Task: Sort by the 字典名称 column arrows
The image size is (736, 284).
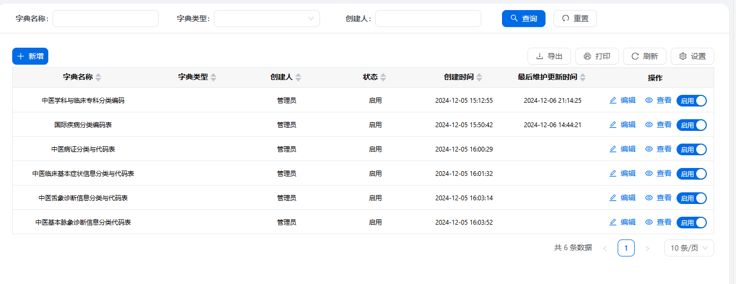Action: (x=98, y=77)
